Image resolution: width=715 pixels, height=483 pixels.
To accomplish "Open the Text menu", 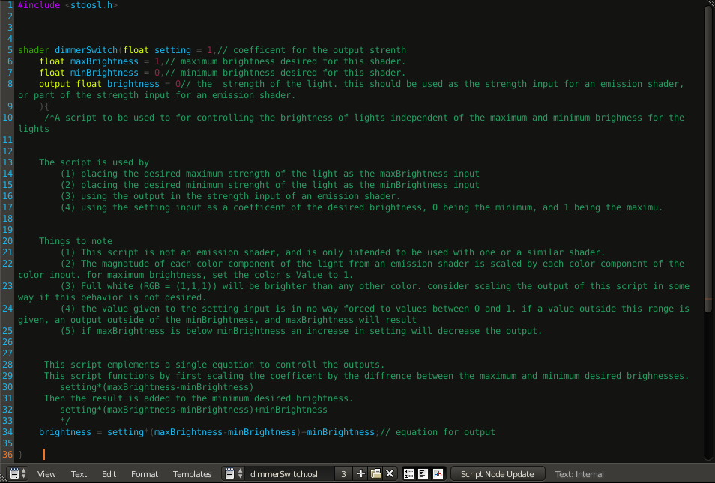I will click(x=79, y=473).
